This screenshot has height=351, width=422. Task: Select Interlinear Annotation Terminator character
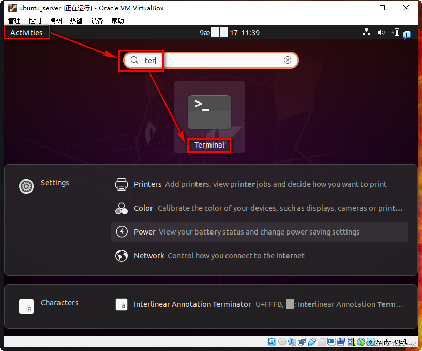click(x=260, y=304)
